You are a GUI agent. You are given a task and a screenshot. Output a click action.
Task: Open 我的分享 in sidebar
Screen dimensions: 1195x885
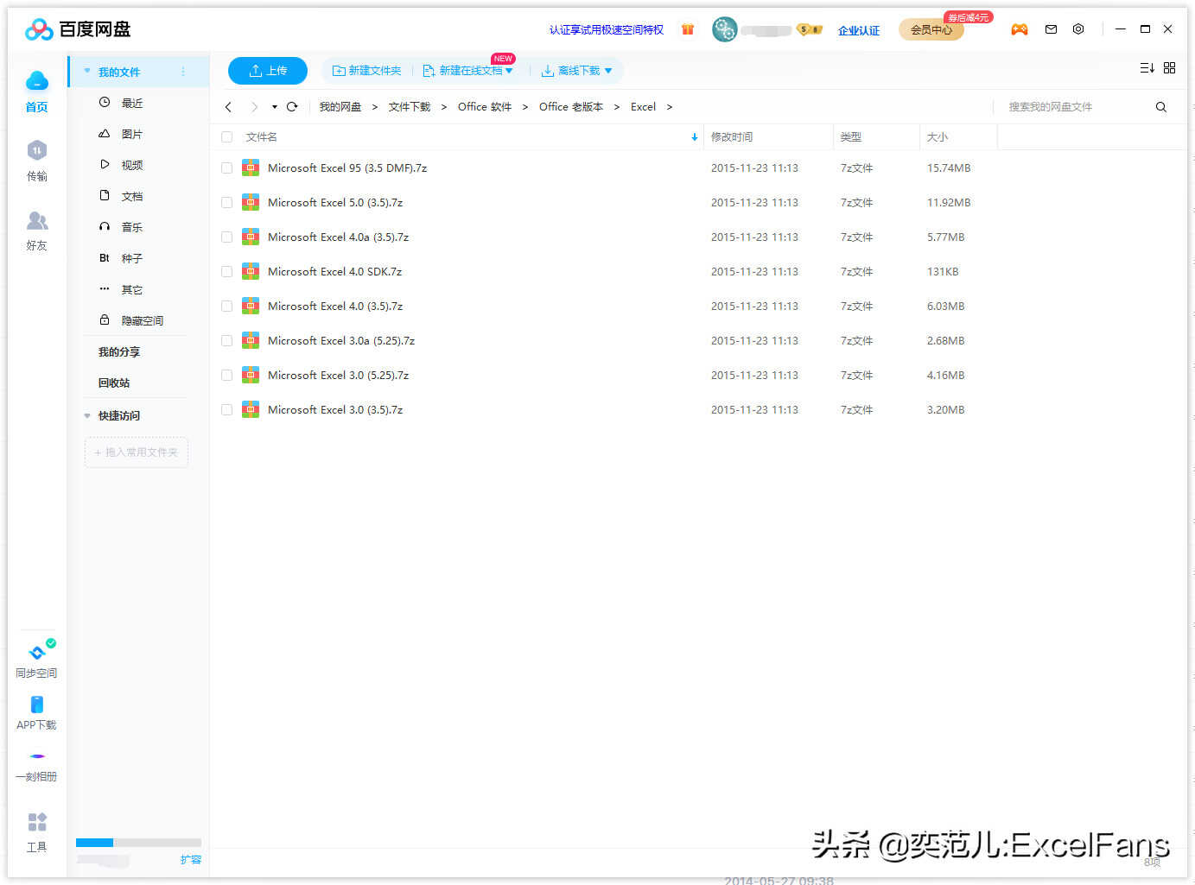[x=119, y=352]
